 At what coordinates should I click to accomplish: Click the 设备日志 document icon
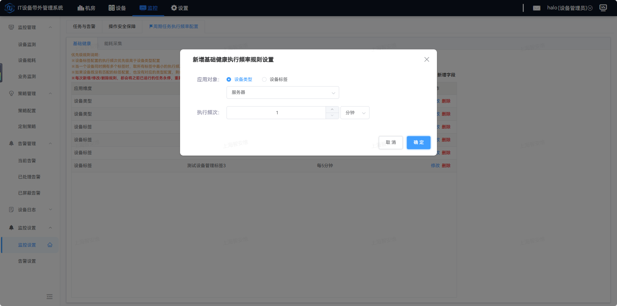pyautogui.click(x=11, y=210)
